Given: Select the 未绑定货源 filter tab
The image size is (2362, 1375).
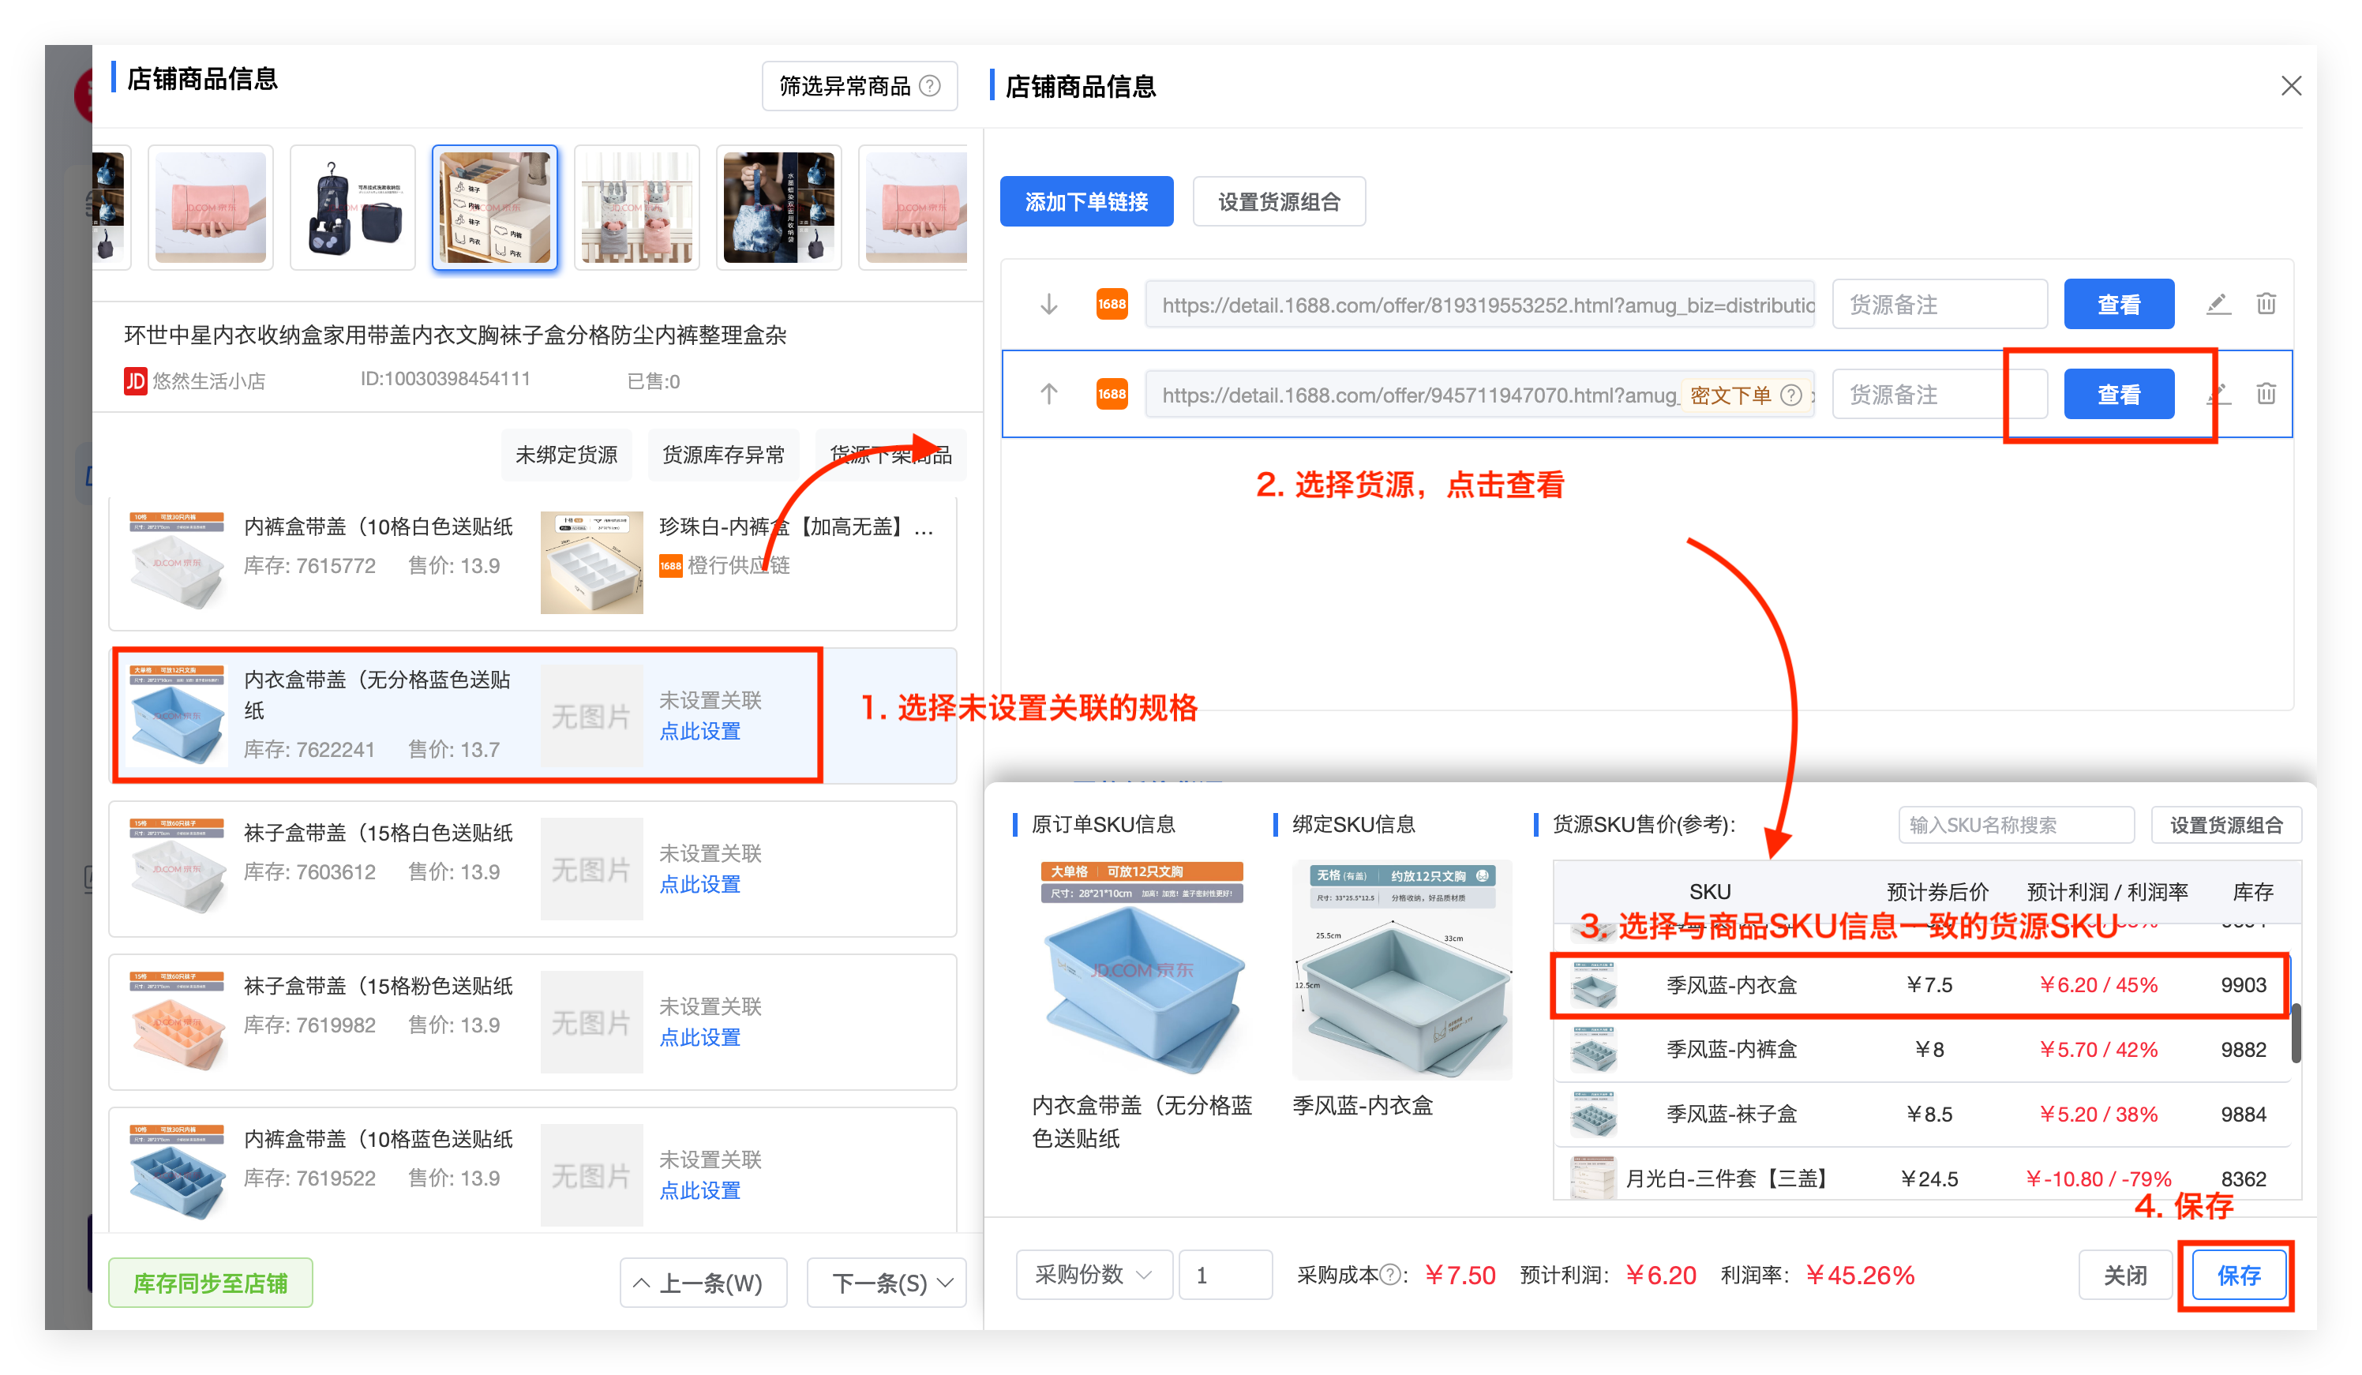Looking at the screenshot, I should [x=566, y=455].
